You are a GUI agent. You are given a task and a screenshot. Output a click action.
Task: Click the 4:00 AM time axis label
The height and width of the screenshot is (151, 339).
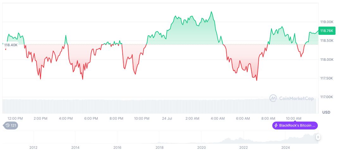tap(218, 118)
